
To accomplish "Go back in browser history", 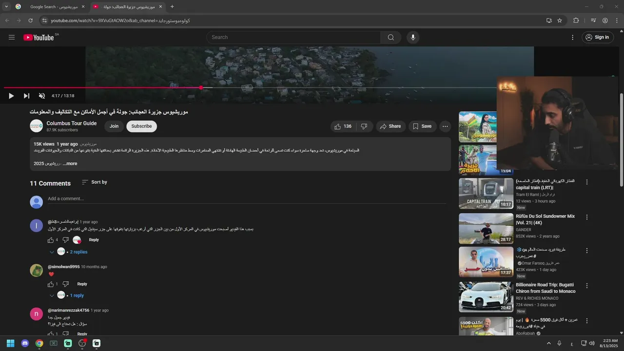I will [7, 20].
